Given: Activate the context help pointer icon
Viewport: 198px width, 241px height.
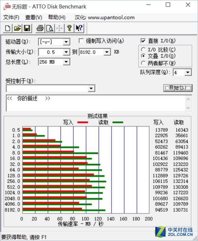Looking at the screenshot, I should [79, 28].
